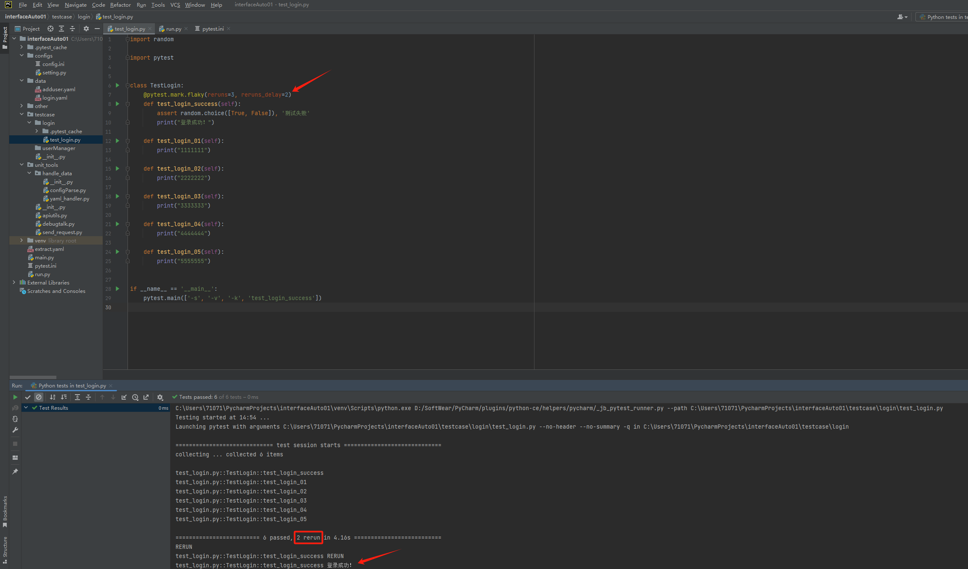
Task: Collapse the unit_tools folder
Action: click(21, 165)
